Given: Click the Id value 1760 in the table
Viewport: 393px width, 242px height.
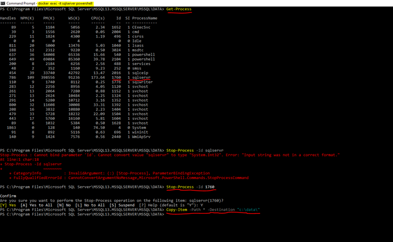Looking at the screenshot, I should [x=116, y=77].
